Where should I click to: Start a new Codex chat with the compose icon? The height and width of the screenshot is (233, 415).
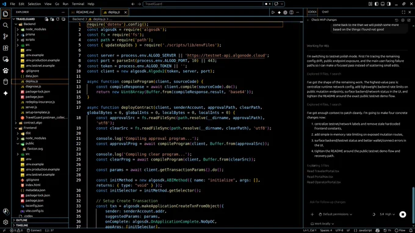point(409,20)
